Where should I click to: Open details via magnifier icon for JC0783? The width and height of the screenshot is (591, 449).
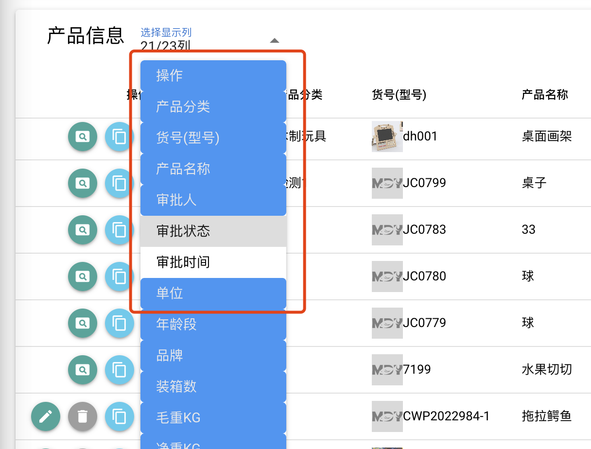click(83, 230)
